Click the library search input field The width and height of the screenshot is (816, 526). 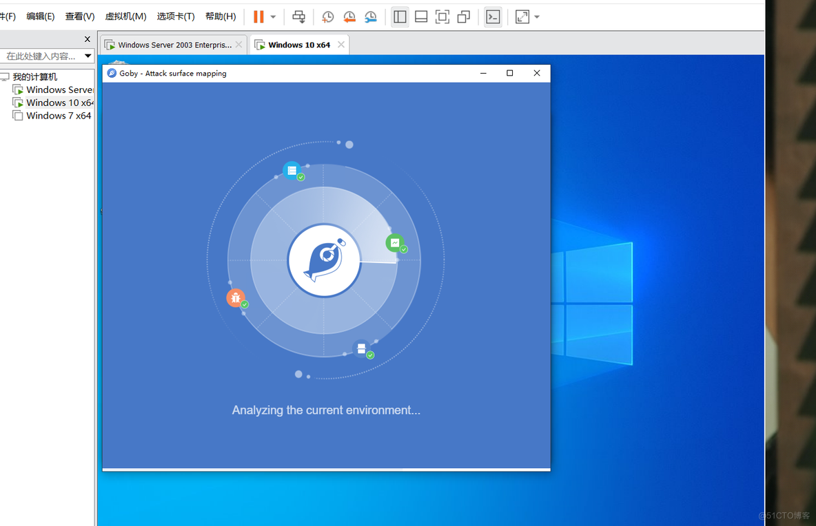click(41, 56)
